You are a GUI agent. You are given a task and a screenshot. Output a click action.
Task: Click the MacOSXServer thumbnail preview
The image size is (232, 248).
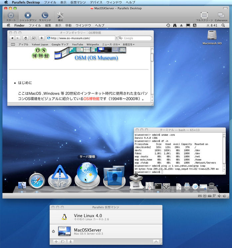click(x=64, y=231)
